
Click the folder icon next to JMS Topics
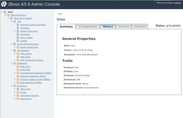(18, 57)
